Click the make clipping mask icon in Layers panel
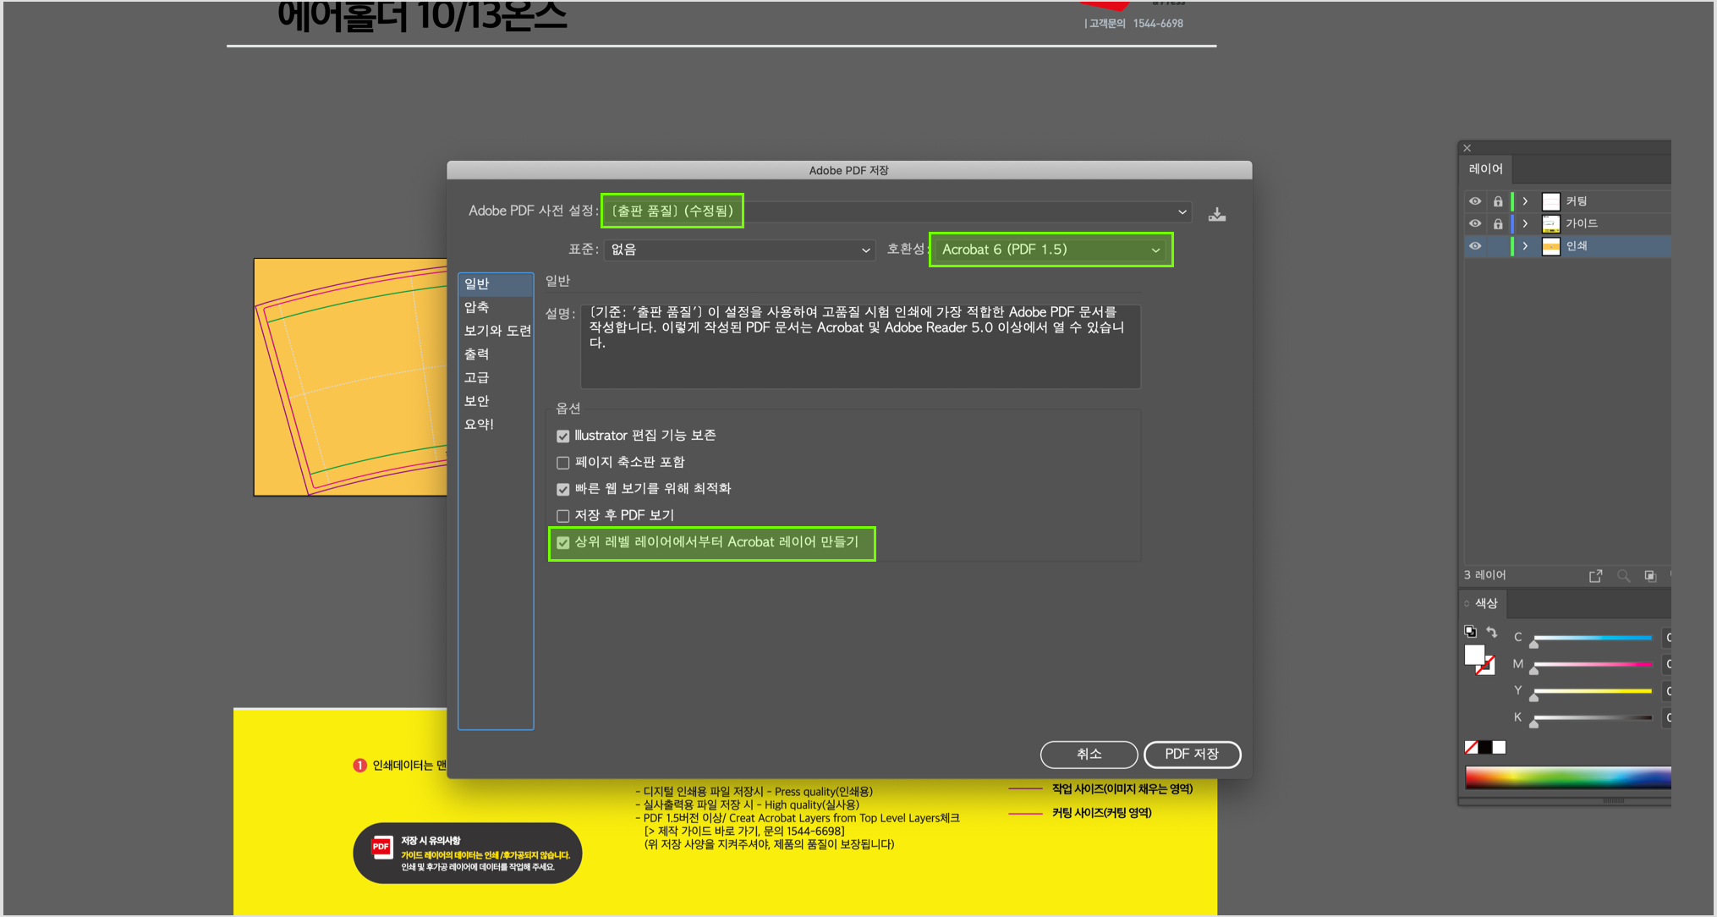The width and height of the screenshot is (1717, 917). coord(1650,576)
